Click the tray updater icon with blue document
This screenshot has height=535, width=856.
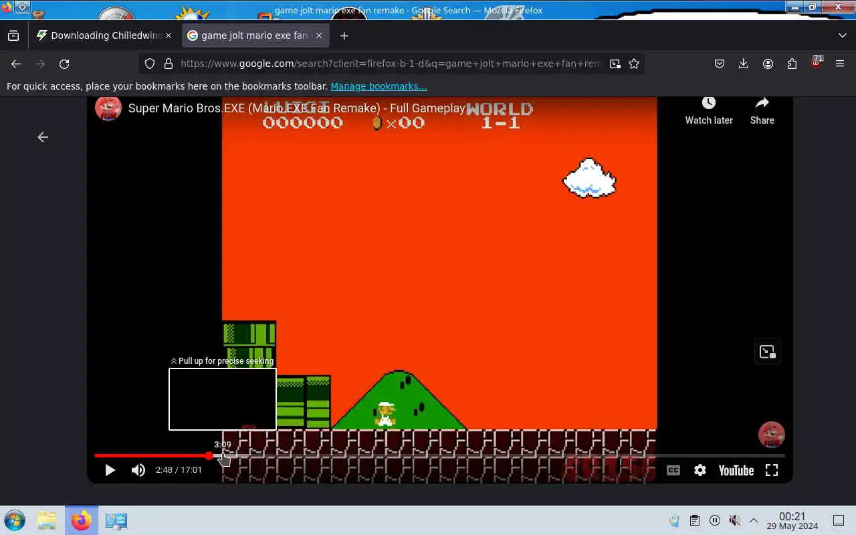pyautogui.click(x=674, y=520)
